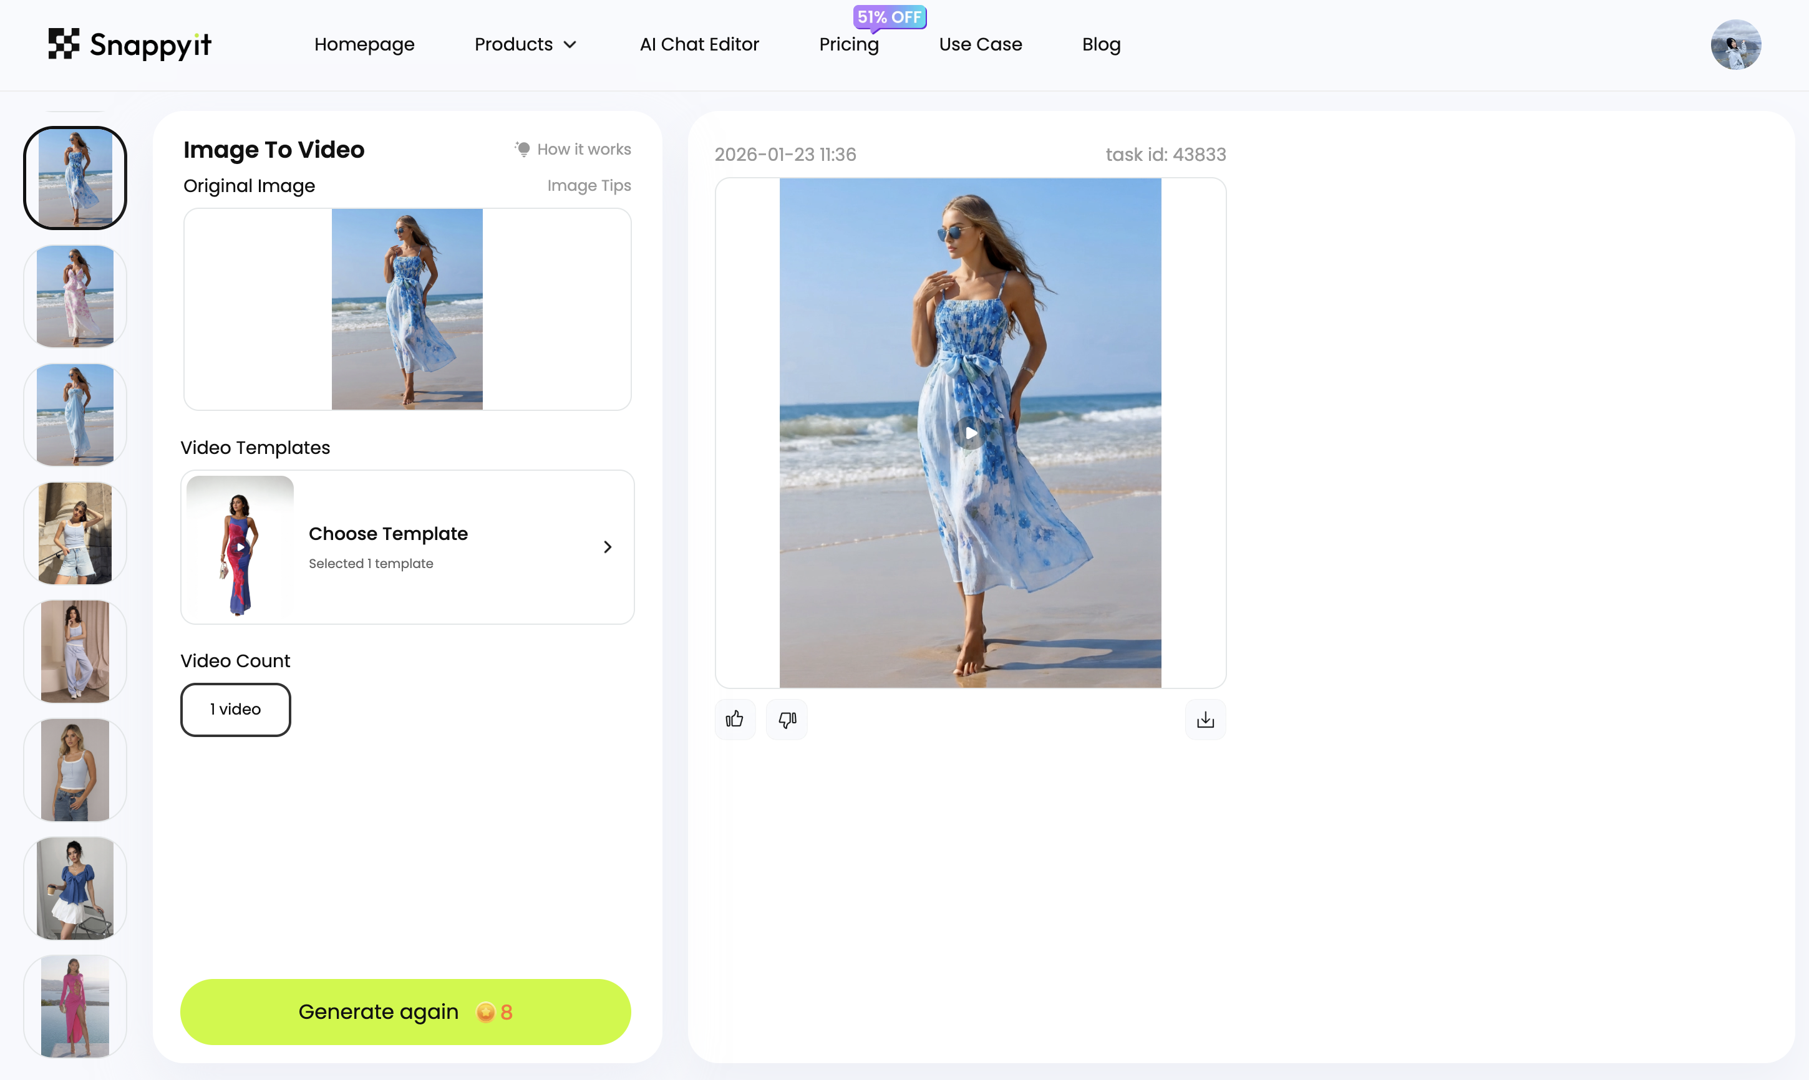Go to the Pricing page
The height and width of the screenshot is (1080, 1809).
click(x=849, y=44)
